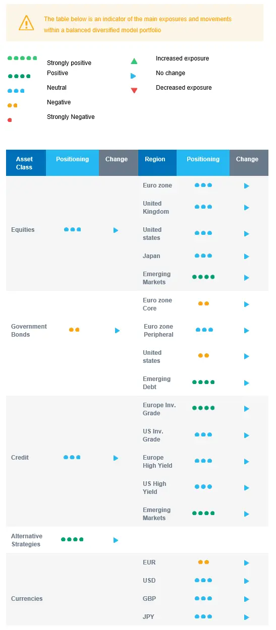Click the red Decreased exposure triangle
This screenshot has width=276, height=630.
134,91
